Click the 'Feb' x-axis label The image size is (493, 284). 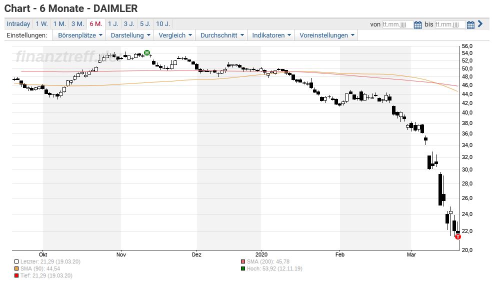tap(340, 255)
